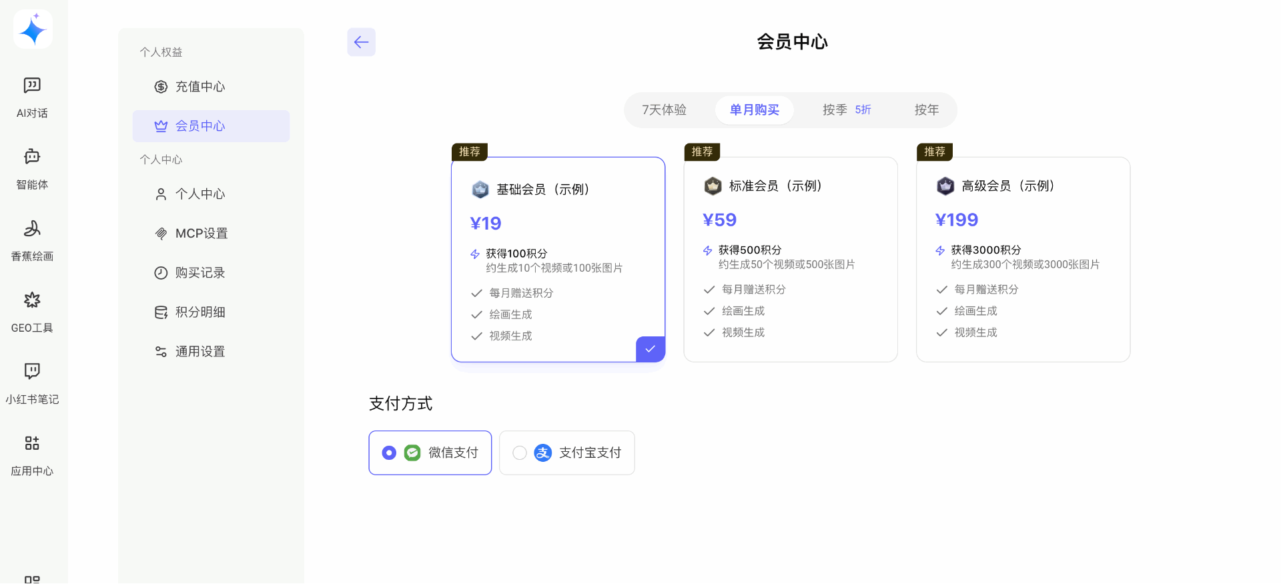Open MCP设置 menu item
Screen dimensions: 1281x584
211,234
